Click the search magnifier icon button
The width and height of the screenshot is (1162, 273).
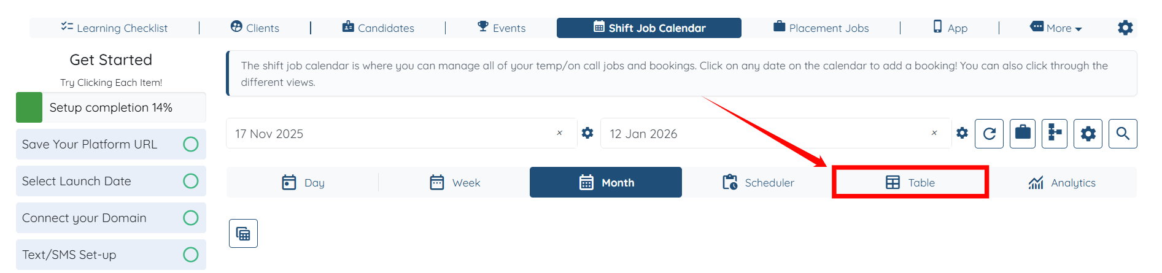[x=1123, y=134]
